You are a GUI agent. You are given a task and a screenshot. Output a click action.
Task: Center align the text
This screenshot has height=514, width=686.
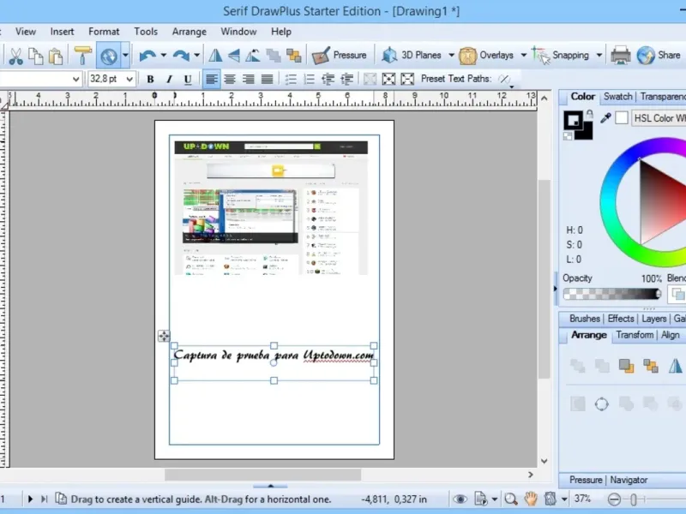[230, 79]
